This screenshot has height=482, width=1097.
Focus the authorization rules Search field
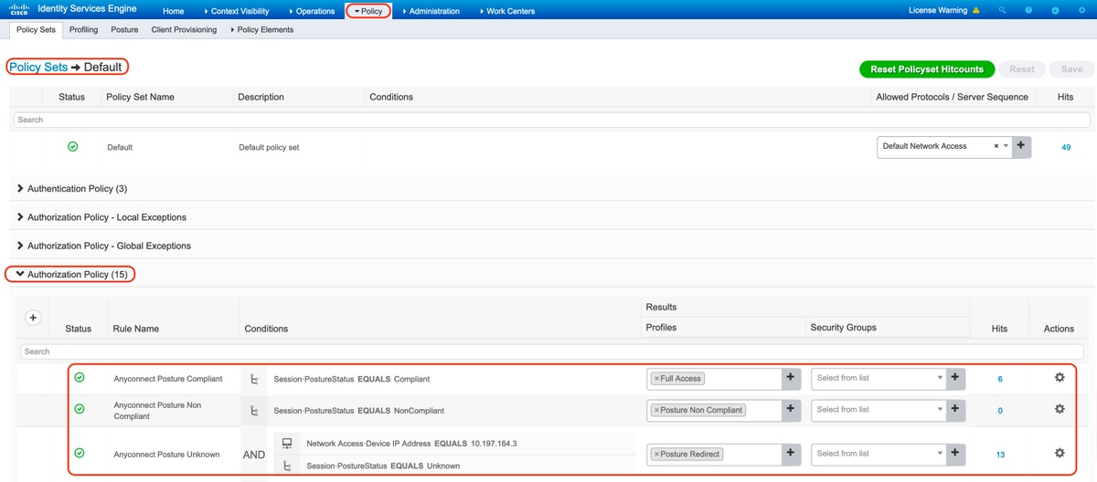click(x=552, y=351)
